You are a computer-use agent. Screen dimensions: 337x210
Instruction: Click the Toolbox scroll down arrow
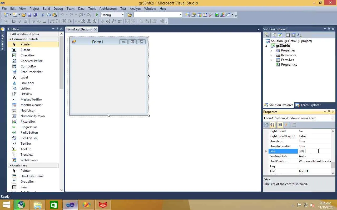pos(62,190)
